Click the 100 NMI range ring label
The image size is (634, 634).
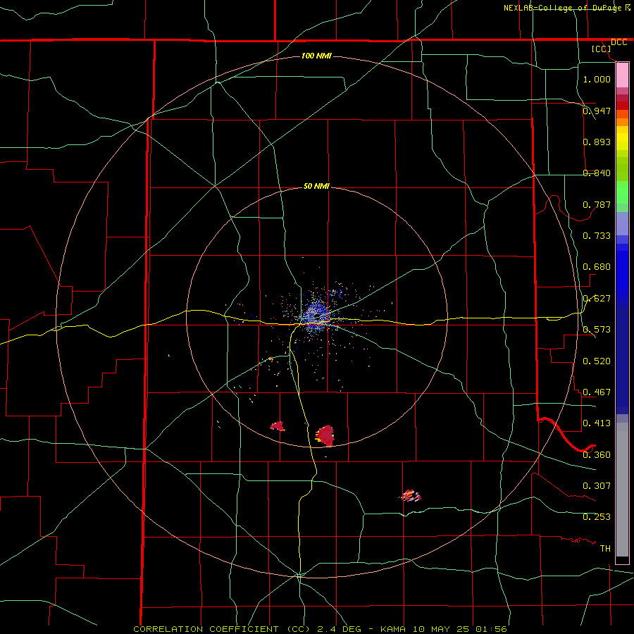(316, 56)
